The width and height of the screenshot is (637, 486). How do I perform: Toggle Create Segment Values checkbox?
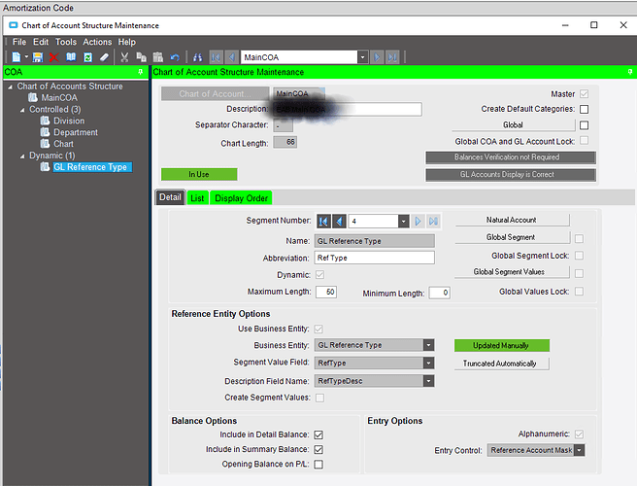320,398
